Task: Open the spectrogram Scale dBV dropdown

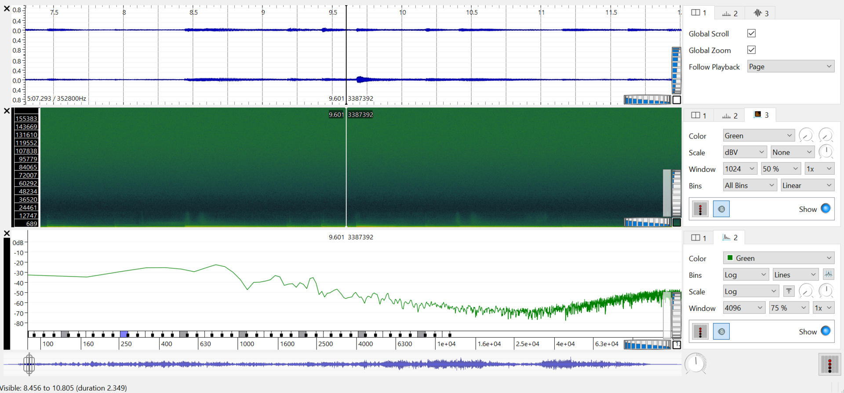Action: pos(745,152)
